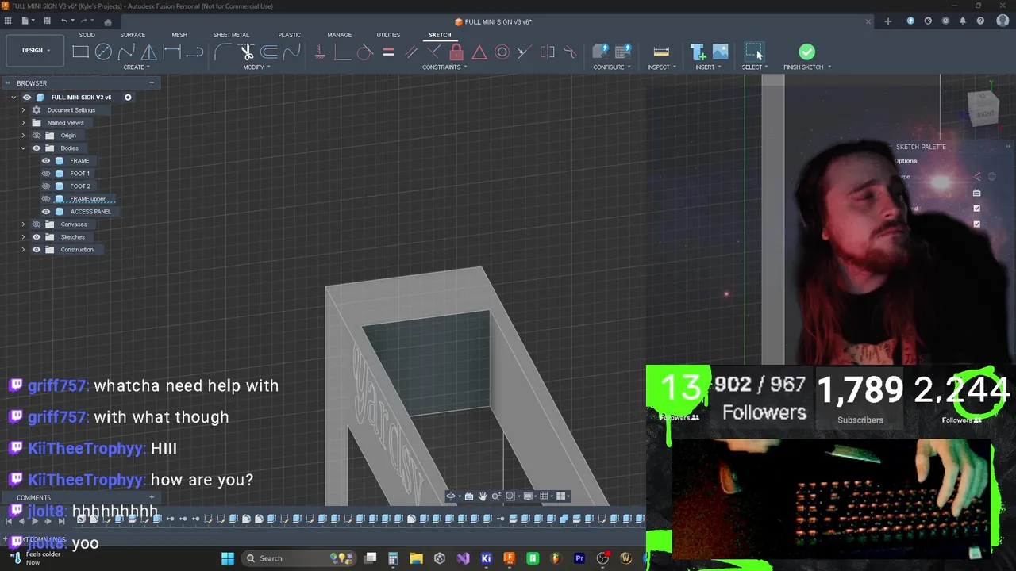Select the Circle sketch tool
This screenshot has width=1016, height=571.
103,52
